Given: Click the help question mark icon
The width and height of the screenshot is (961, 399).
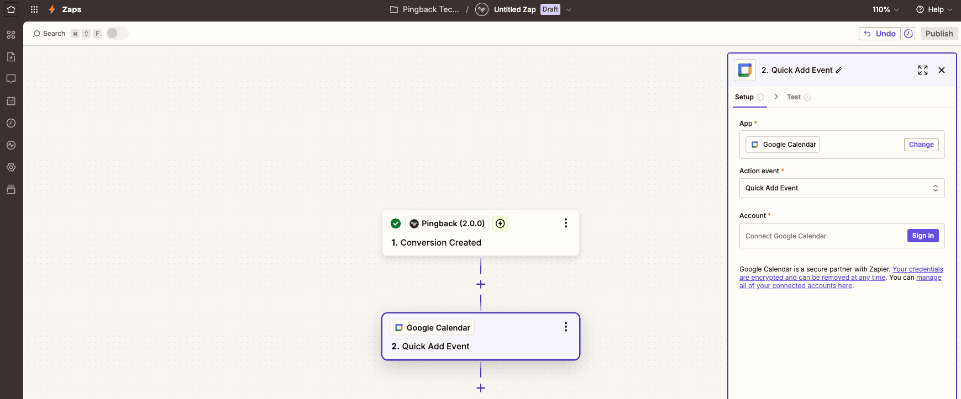Looking at the screenshot, I should (x=920, y=9).
